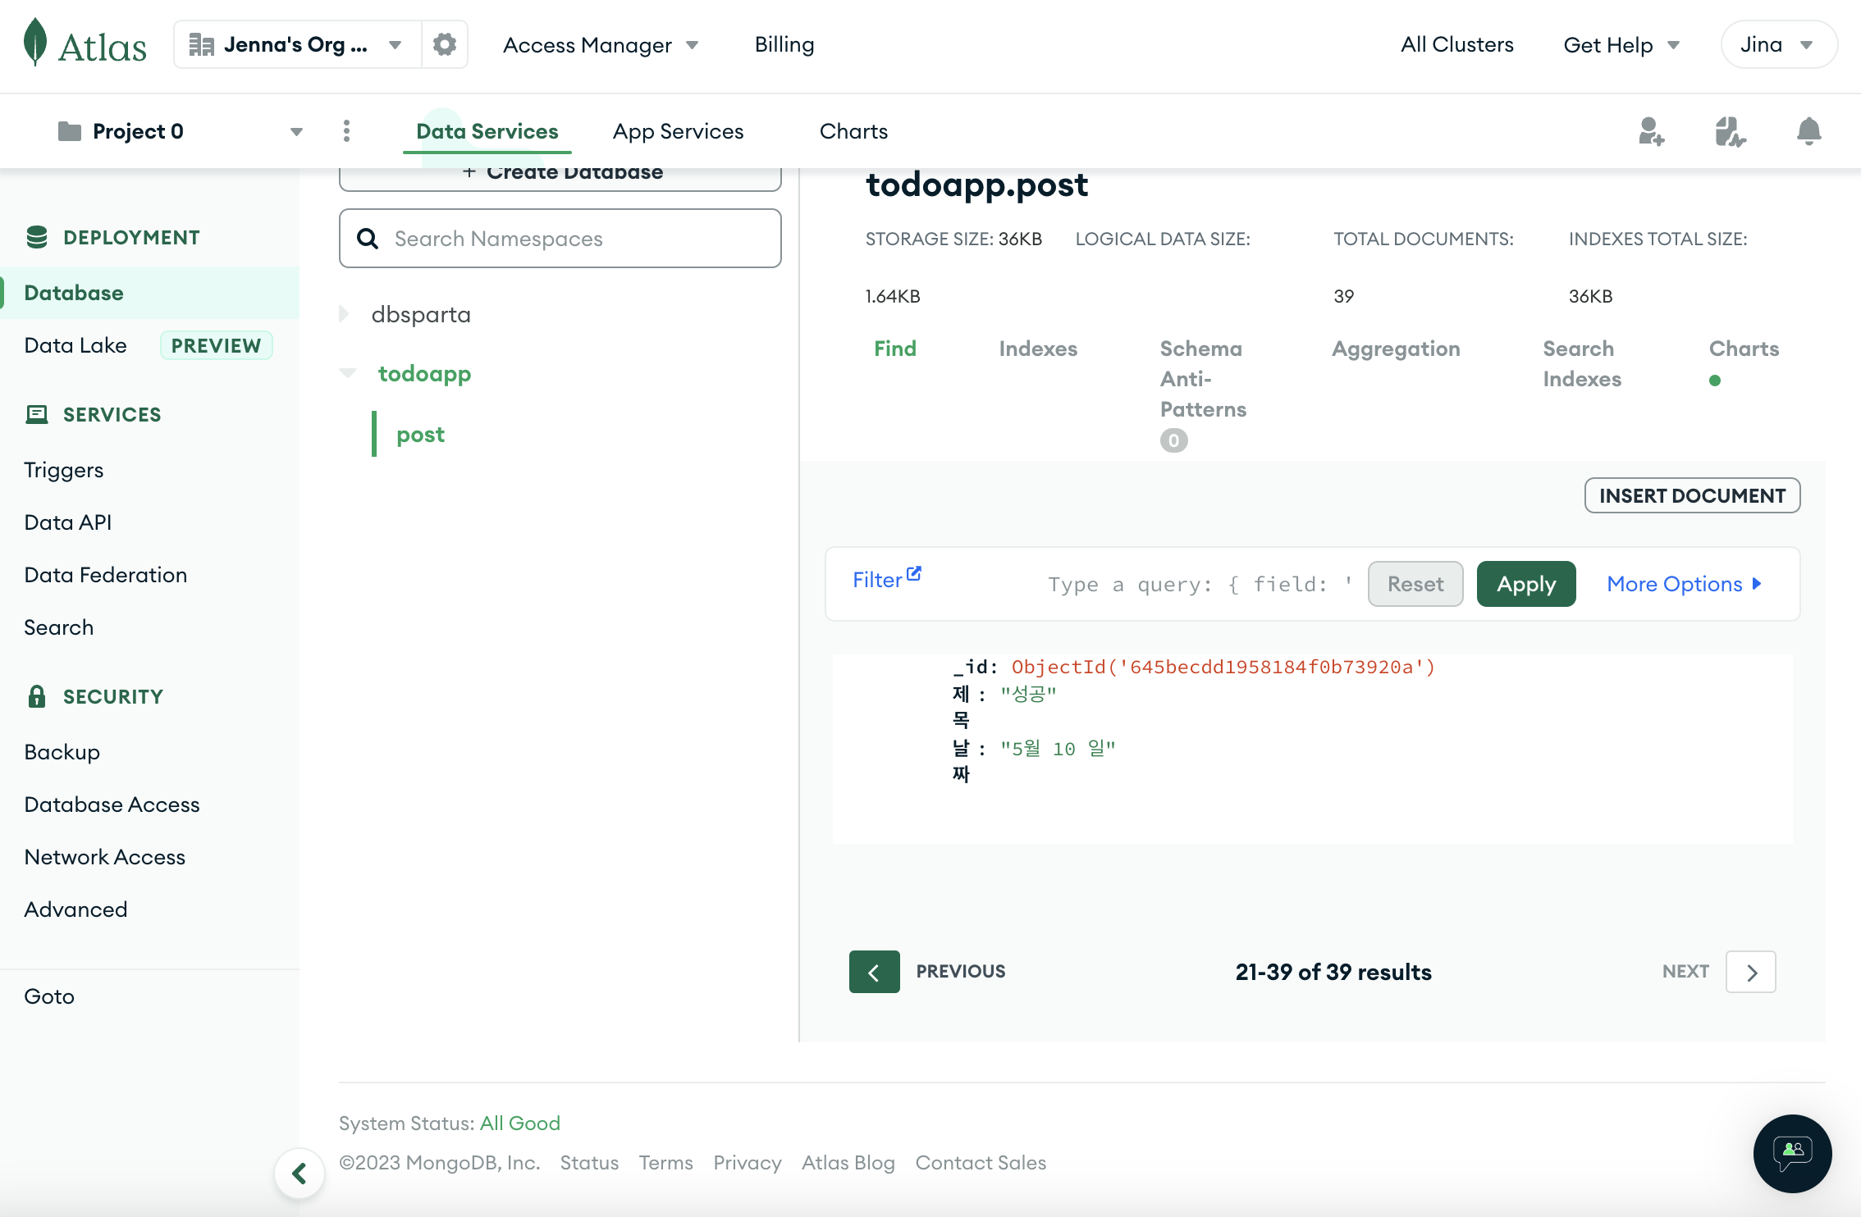The height and width of the screenshot is (1217, 1861).
Task: Open the Terms footer link
Action: pos(666,1163)
